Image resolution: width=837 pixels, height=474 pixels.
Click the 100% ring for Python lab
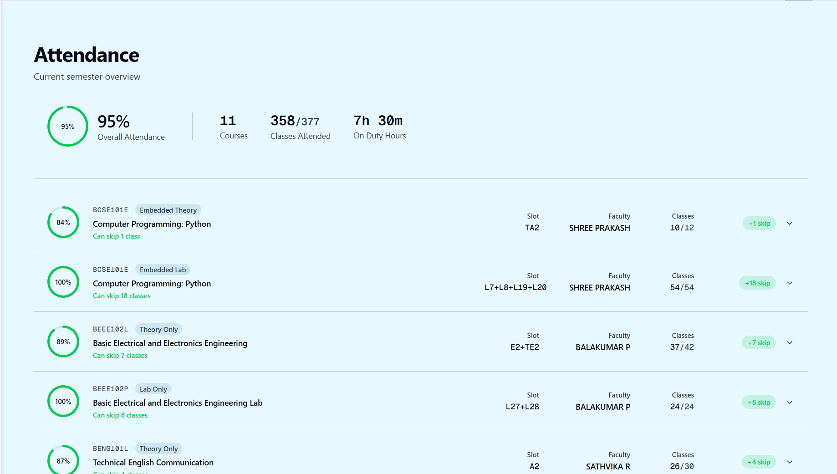click(x=63, y=282)
